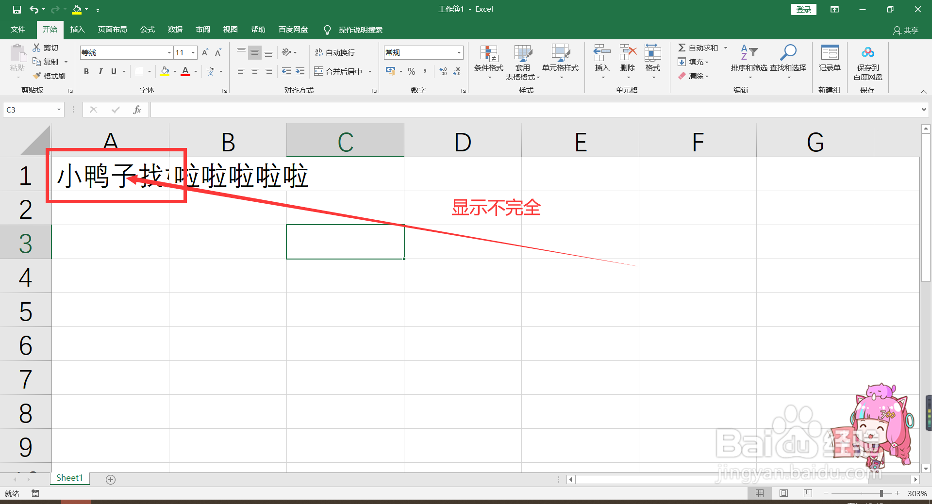
Task: Toggle italic formatting
Action: point(100,71)
